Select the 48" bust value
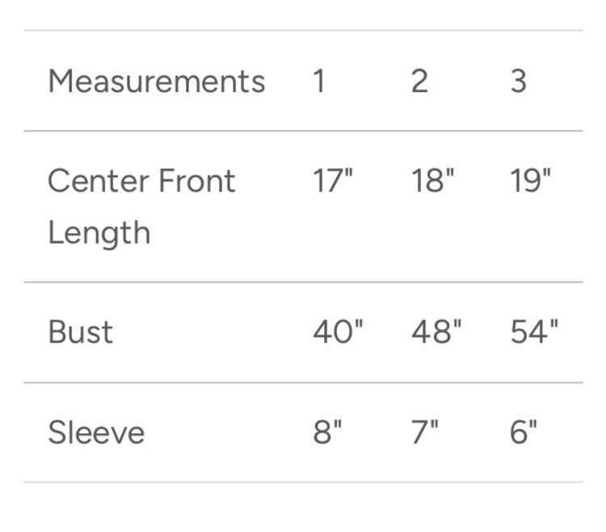606x532 pixels. 436,332
